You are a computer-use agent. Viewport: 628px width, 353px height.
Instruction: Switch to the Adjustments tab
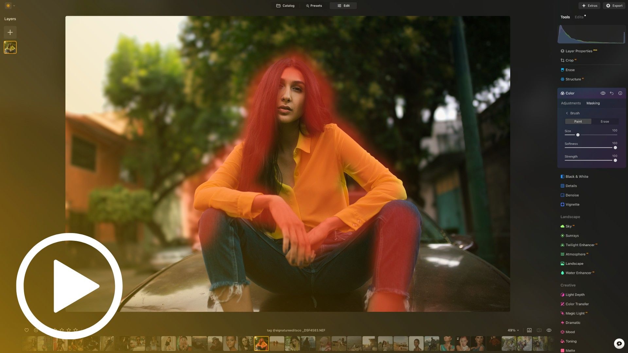click(x=571, y=103)
